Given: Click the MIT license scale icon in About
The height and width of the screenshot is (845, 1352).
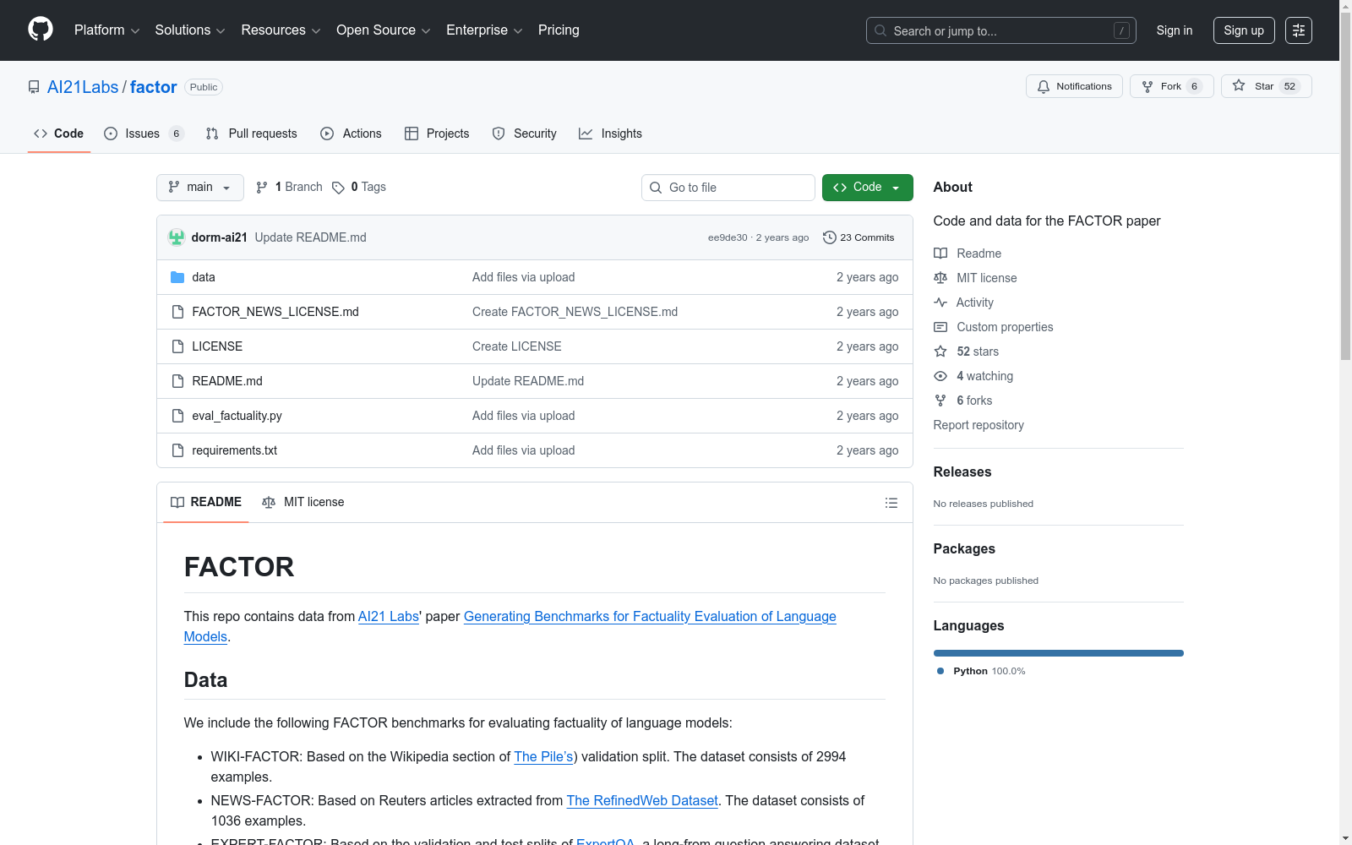Looking at the screenshot, I should point(940,278).
